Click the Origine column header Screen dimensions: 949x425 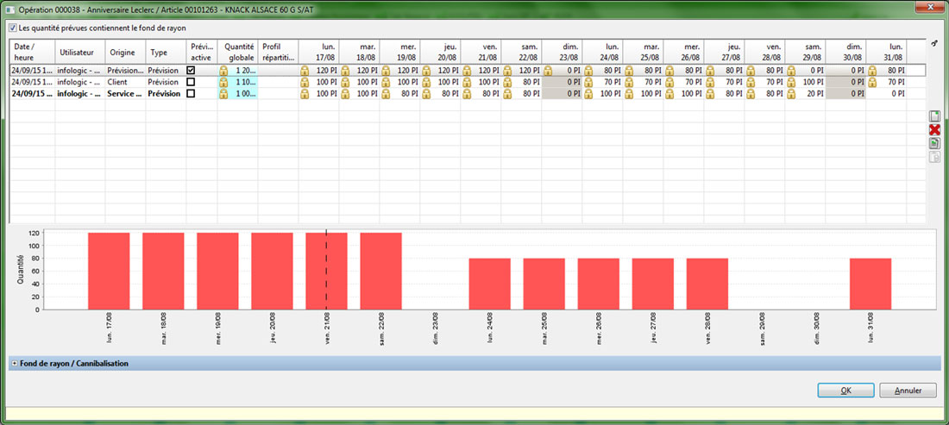pos(125,52)
